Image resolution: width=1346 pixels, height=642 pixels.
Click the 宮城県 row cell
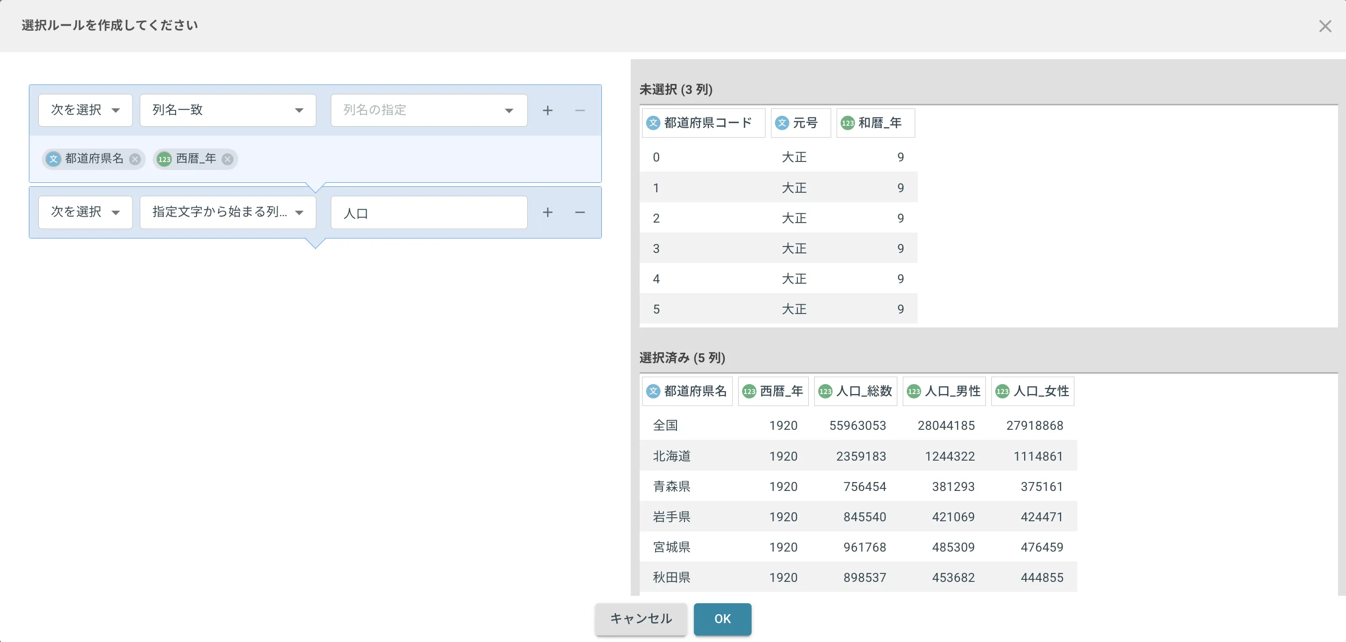[x=672, y=547]
